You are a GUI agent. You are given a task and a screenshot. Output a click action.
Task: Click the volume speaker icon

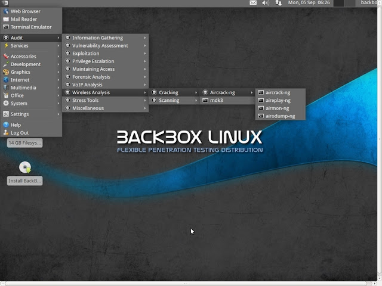pyautogui.click(x=265, y=3)
